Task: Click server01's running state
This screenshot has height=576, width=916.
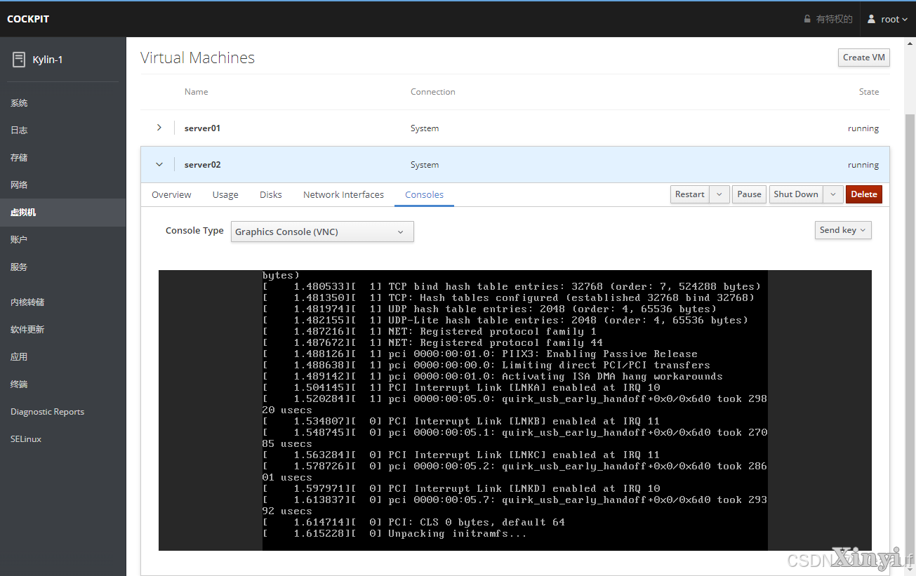Action: pos(863,128)
